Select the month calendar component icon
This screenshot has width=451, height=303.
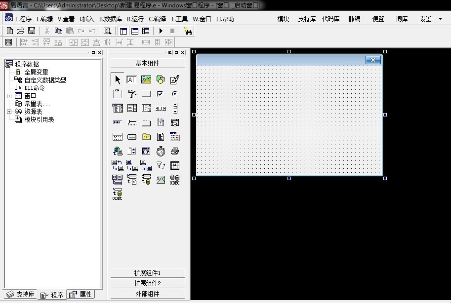tap(118, 137)
